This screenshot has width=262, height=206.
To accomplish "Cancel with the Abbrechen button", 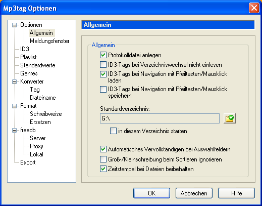I will point(194,193).
